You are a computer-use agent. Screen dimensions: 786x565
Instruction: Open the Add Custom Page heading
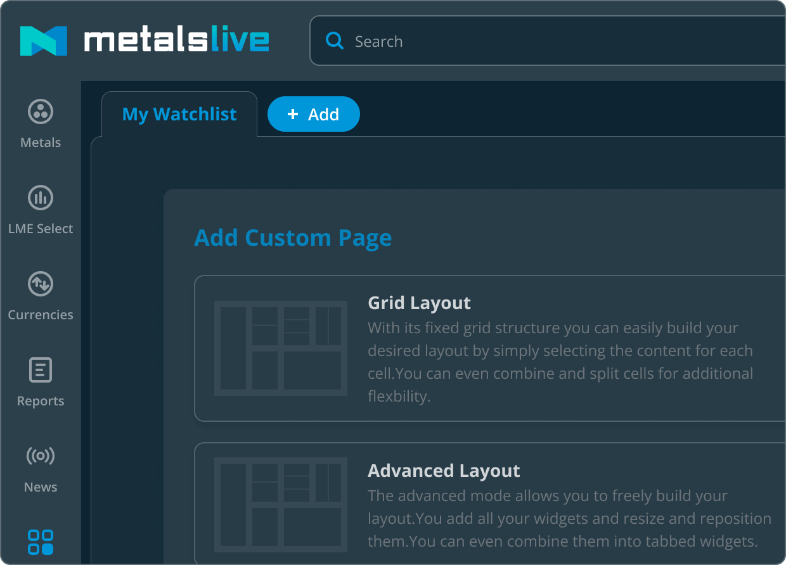tap(293, 238)
